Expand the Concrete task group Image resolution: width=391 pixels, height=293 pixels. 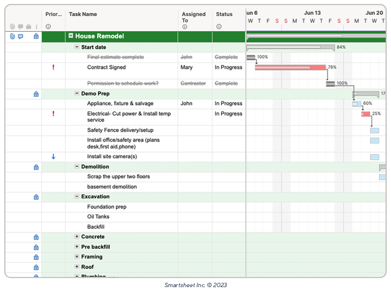point(76,236)
